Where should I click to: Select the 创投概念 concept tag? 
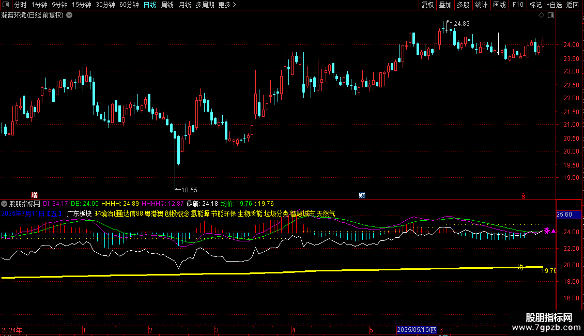click(177, 214)
